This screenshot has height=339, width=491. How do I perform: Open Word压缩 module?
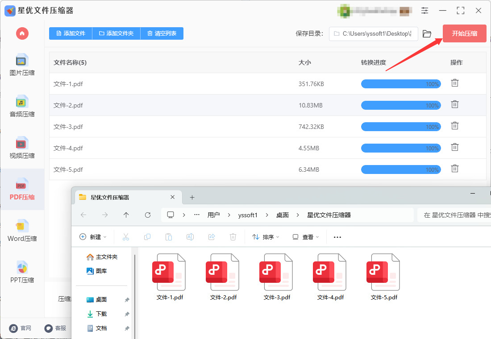click(22, 231)
